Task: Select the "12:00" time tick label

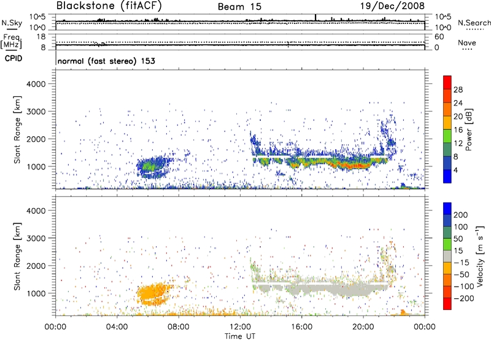Action: tap(240, 327)
